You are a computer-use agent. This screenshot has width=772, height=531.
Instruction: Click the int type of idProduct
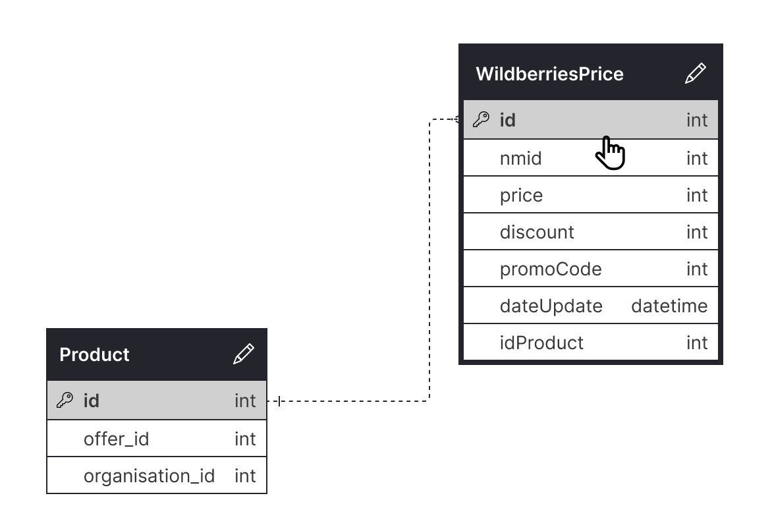pos(697,343)
